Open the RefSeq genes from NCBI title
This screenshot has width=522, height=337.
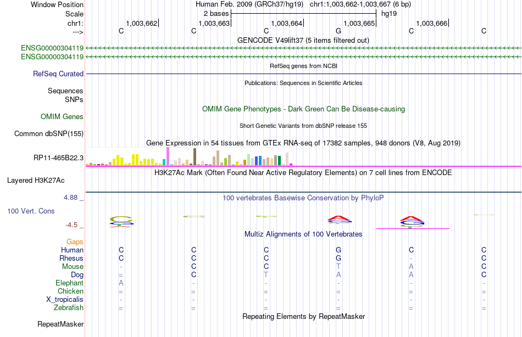tap(303, 66)
